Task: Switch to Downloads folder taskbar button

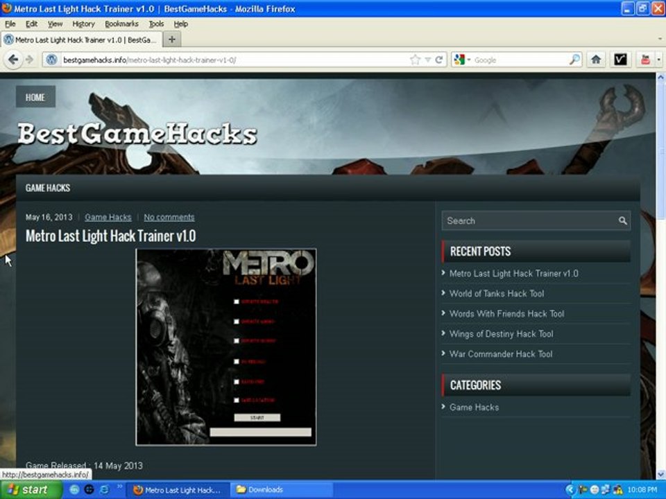Action: point(281,490)
